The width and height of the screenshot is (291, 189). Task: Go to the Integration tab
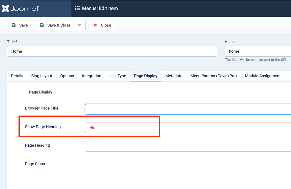92,76
